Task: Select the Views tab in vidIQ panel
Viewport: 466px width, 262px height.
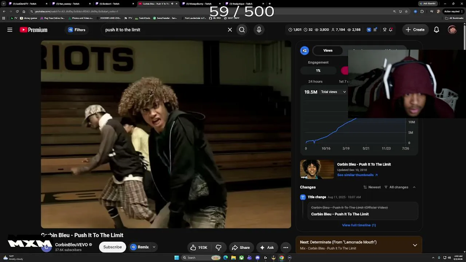Action: point(328,51)
